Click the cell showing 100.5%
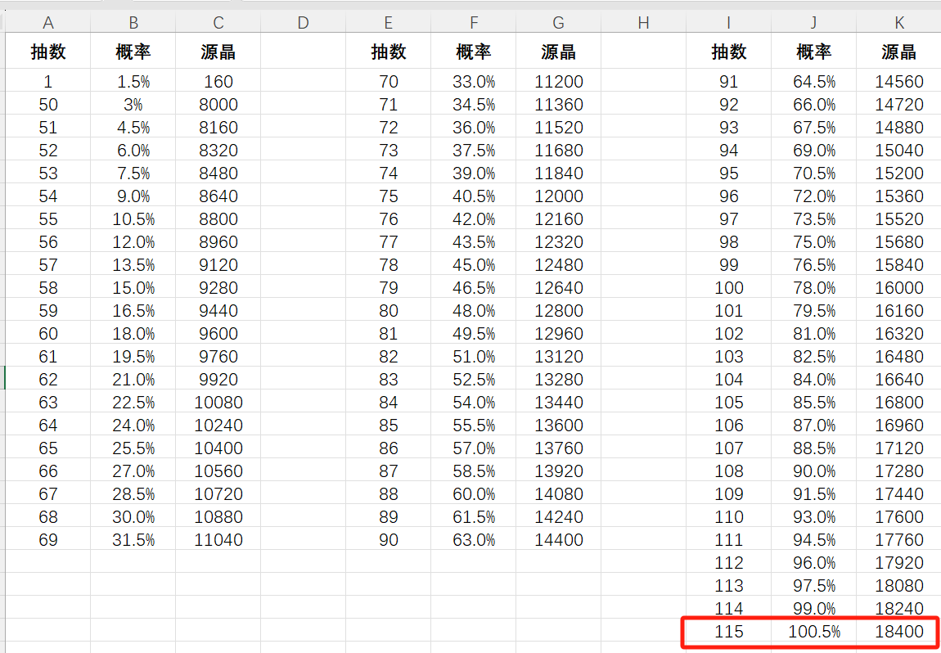Screen dimensions: 941x653 (x=814, y=631)
